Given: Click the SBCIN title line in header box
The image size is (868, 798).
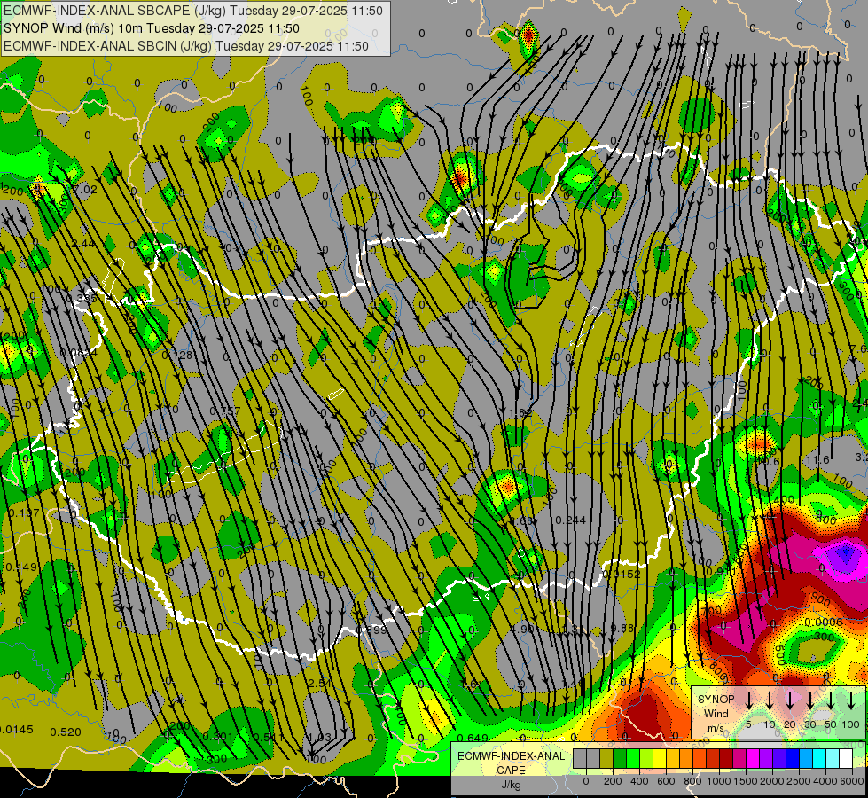Looking at the screenshot, I should click(x=186, y=46).
